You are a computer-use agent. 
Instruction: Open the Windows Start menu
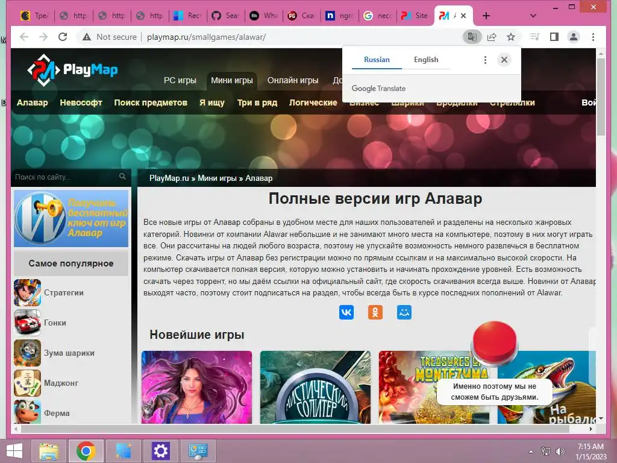[14, 451]
